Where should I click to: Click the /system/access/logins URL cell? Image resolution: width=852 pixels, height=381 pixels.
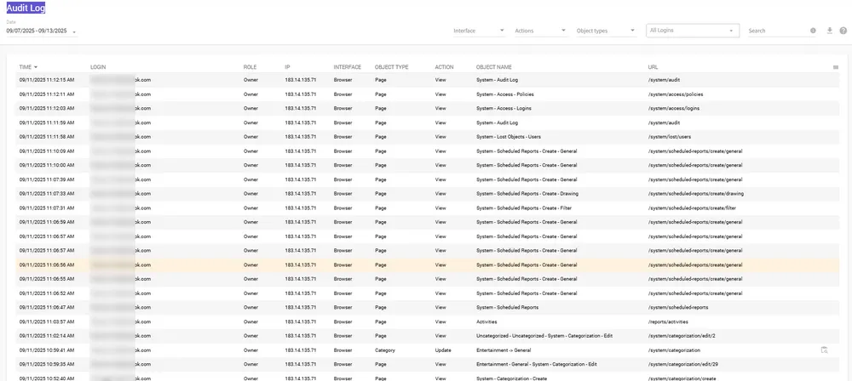coord(673,109)
